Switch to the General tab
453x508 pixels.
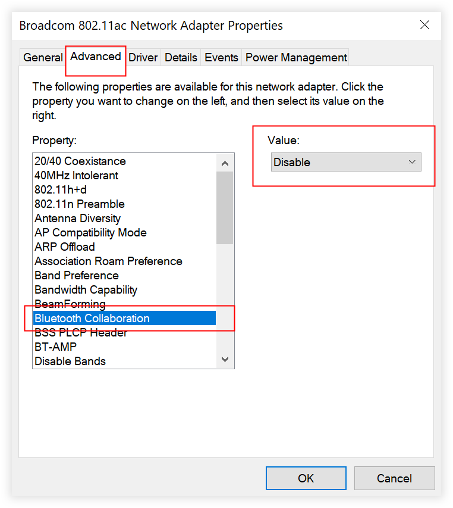(43, 58)
